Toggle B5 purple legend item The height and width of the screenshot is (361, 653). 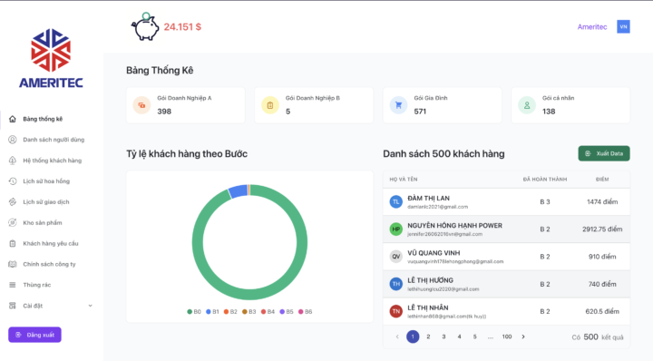[x=287, y=312]
